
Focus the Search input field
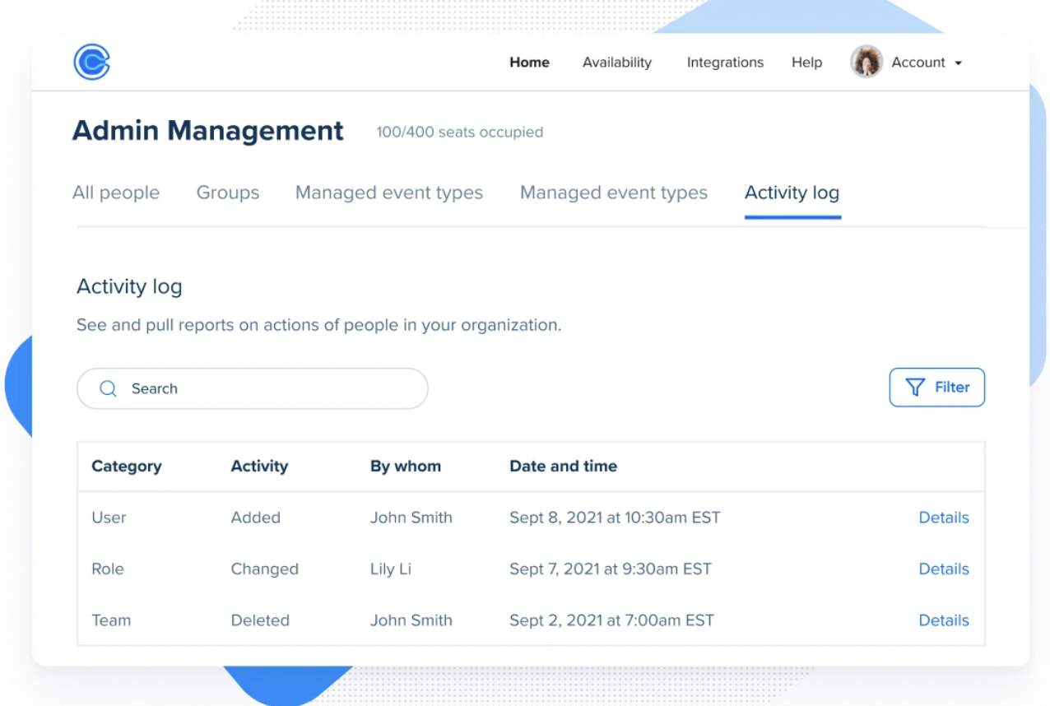point(263,388)
